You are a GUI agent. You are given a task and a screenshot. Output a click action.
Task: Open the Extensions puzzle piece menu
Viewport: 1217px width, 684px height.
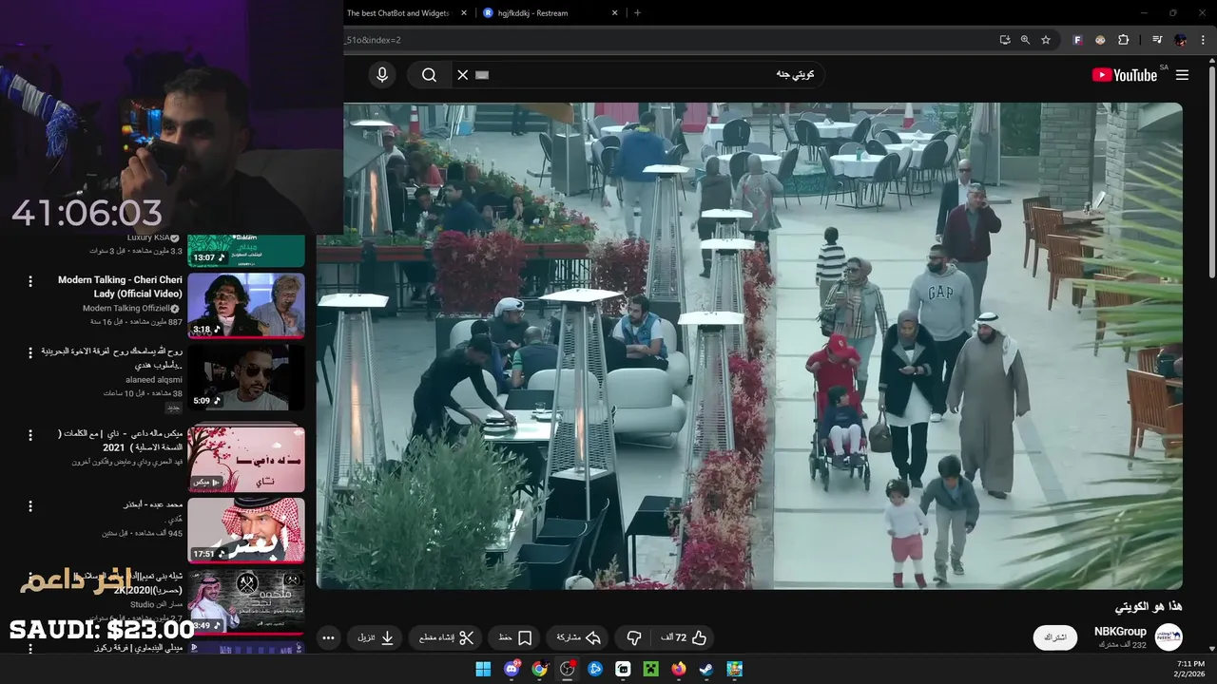(x=1124, y=40)
